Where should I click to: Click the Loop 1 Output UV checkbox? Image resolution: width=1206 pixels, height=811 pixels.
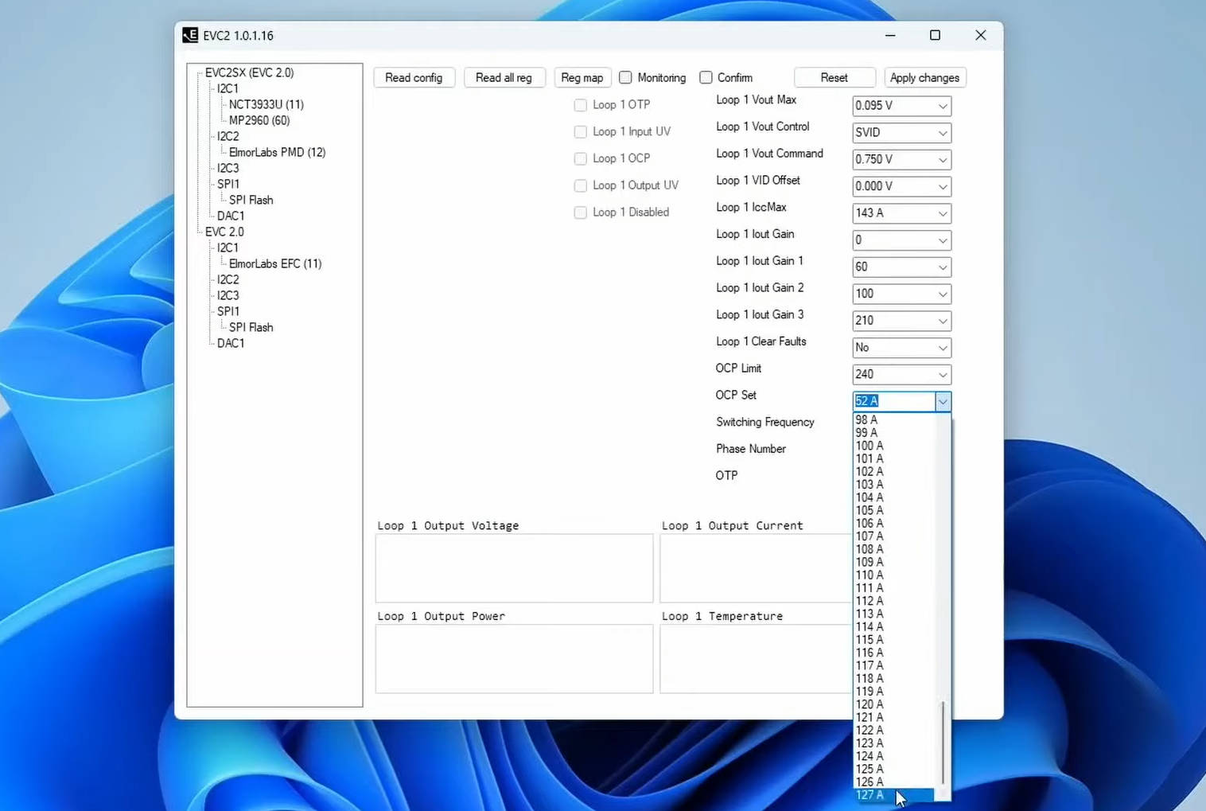tap(581, 185)
